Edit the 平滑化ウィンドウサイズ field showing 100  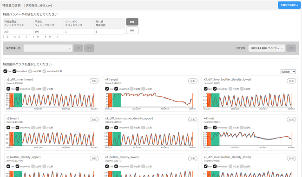click(x=48, y=32)
